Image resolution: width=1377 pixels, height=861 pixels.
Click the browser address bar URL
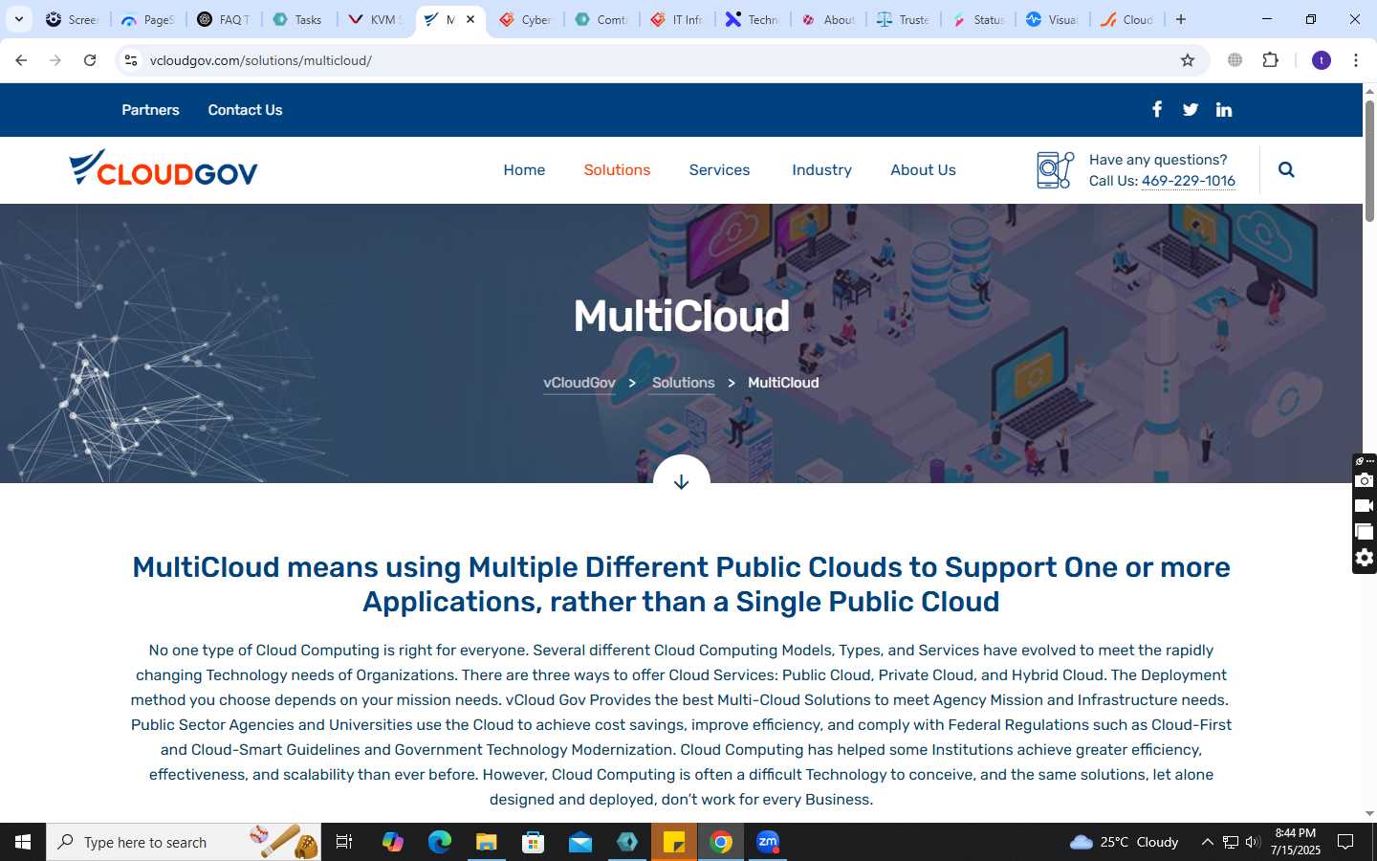click(x=261, y=60)
